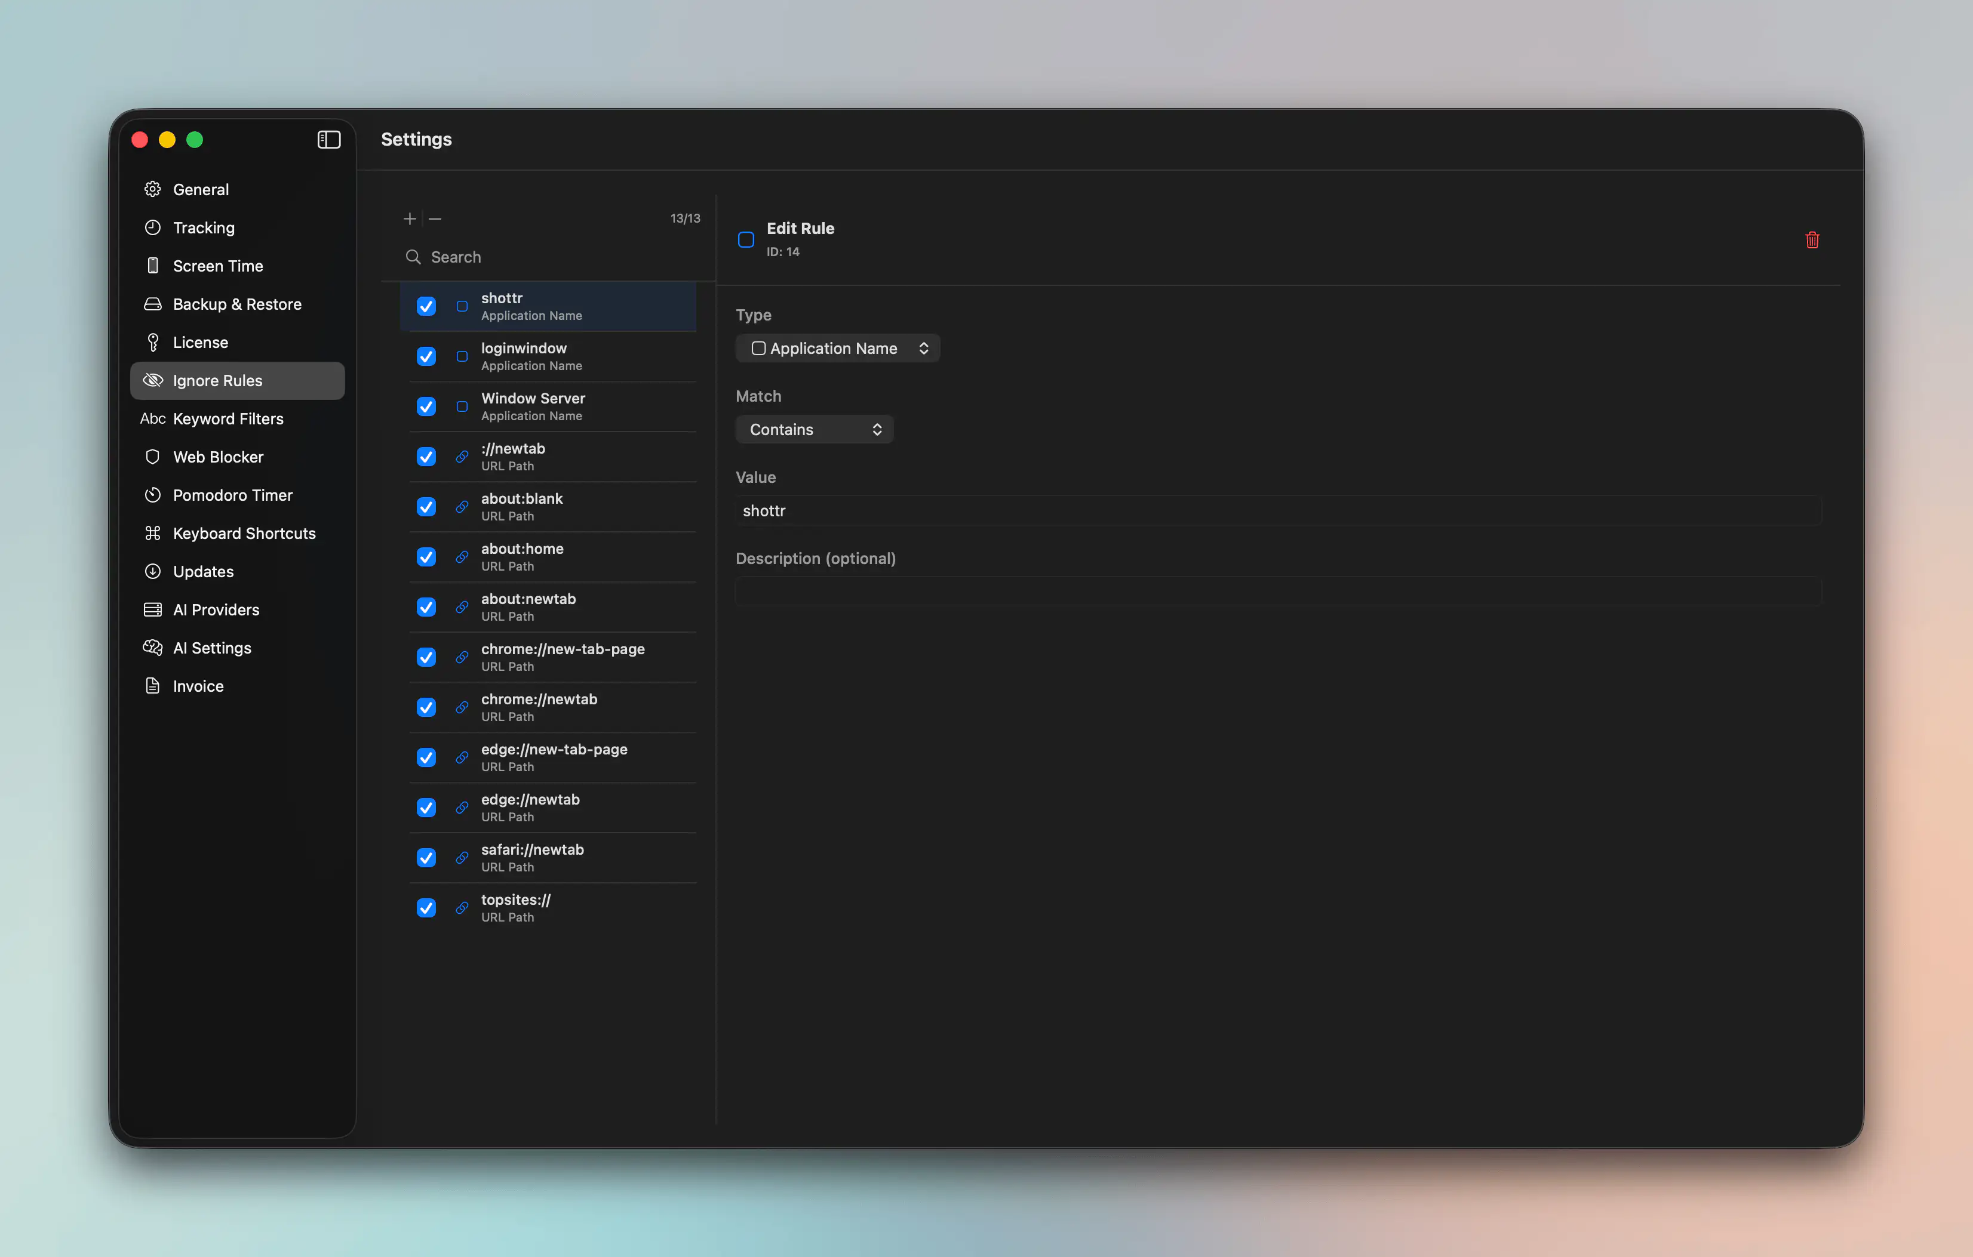Viewport: 1973px width, 1257px height.
Task: Toggle Edit Rule enabled checkbox in header
Action: pyautogui.click(x=746, y=239)
